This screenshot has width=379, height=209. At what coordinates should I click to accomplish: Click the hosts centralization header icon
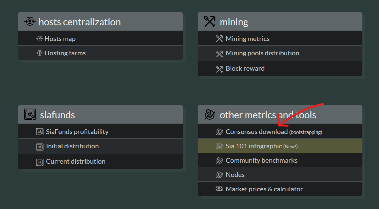(x=30, y=22)
